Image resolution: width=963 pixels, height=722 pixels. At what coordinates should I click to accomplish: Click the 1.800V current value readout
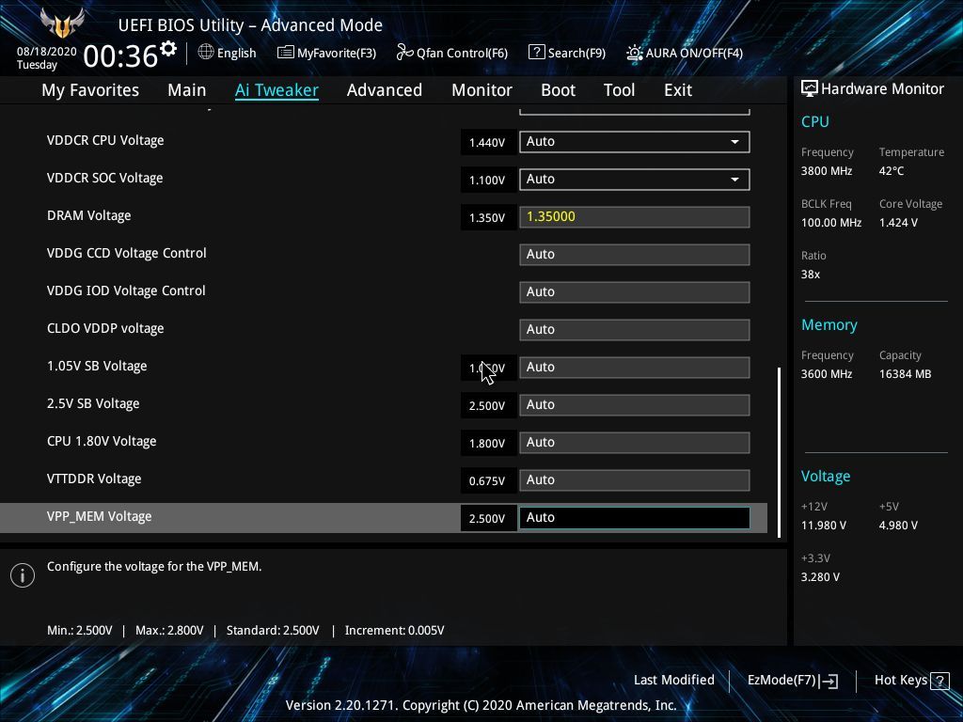point(488,444)
